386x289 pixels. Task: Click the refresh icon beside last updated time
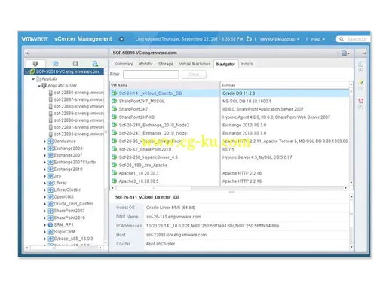coord(249,39)
